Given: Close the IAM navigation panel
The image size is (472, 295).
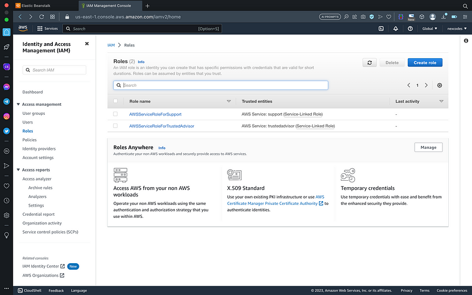Looking at the screenshot, I should click(87, 44).
